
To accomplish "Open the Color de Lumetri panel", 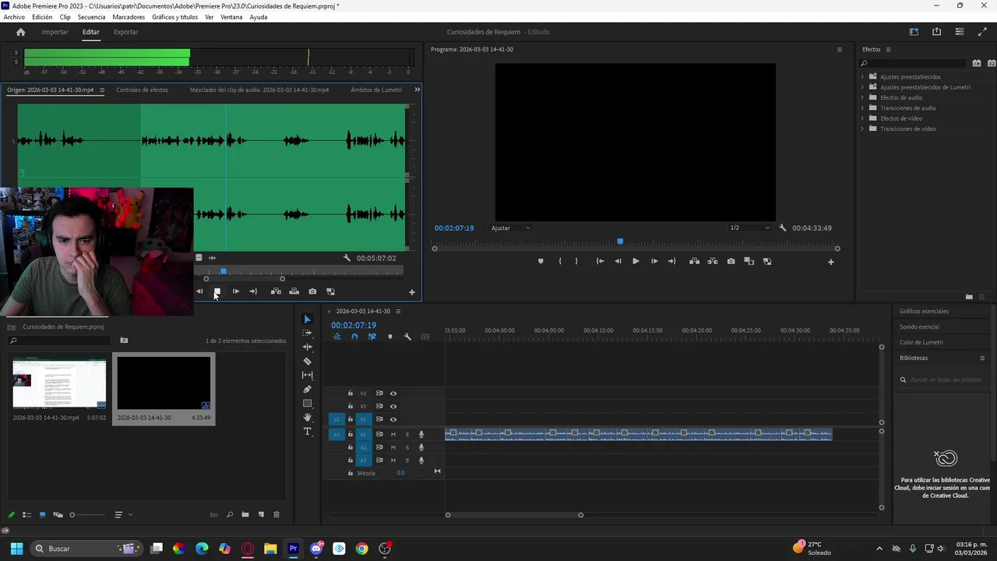I will pos(921,342).
